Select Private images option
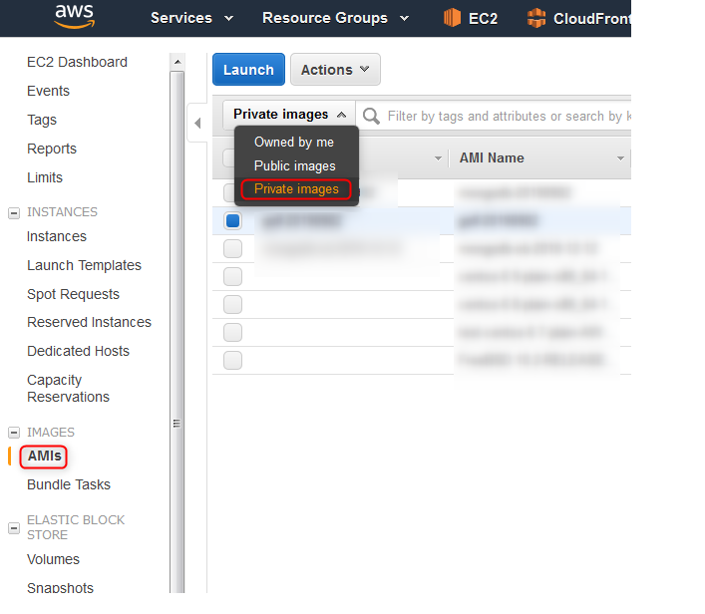705x614 pixels. tap(296, 189)
